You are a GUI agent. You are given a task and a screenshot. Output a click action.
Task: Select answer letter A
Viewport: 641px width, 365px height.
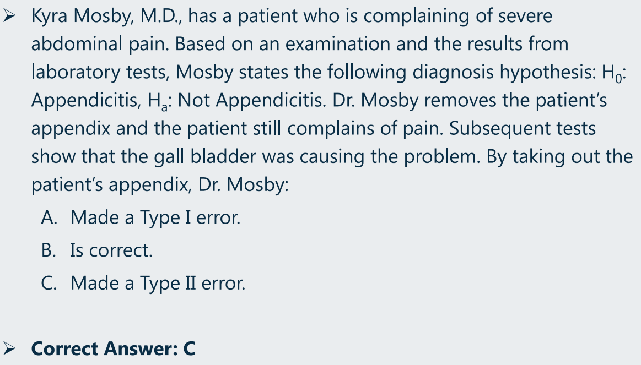49,217
